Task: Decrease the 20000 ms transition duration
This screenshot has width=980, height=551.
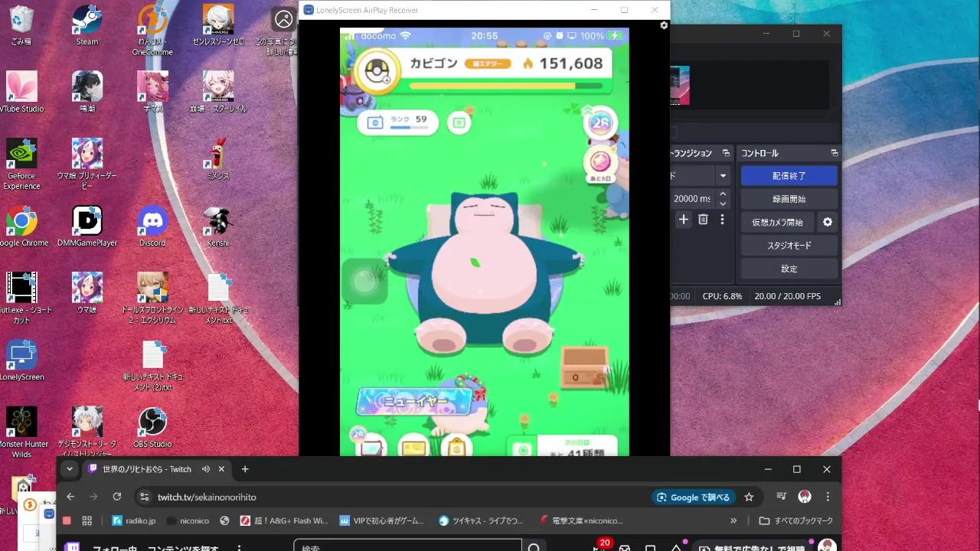Action: tap(723, 204)
